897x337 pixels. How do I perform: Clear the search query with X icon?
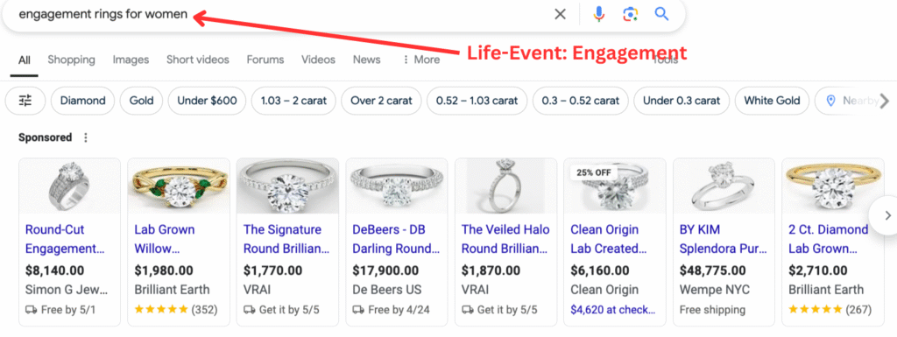click(x=560, y=14)
